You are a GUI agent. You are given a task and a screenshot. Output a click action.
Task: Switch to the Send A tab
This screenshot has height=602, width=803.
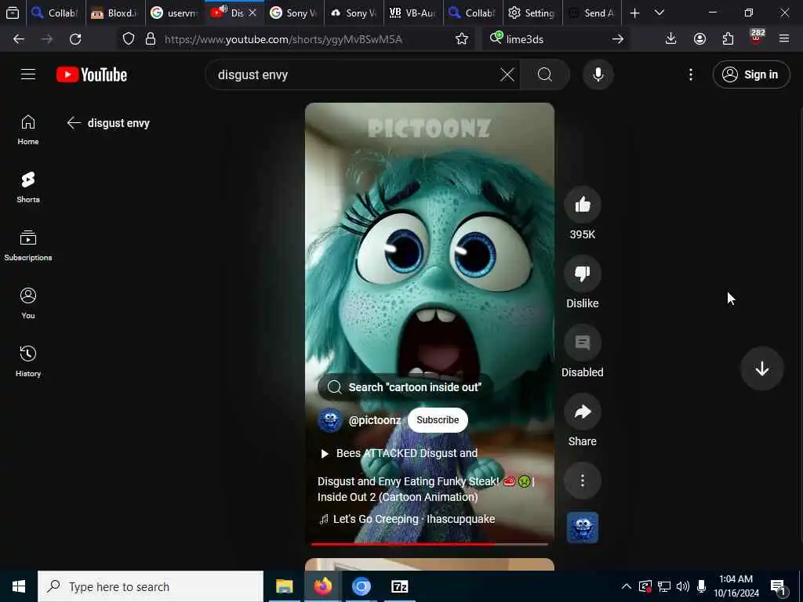tap(591, 13)
